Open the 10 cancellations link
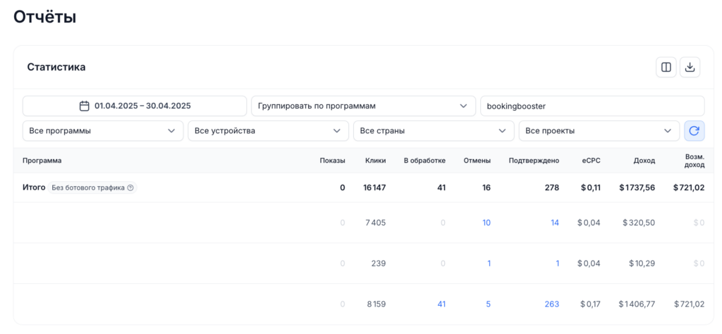This screenshot has width=722, height=334. [x=486, y=223]
